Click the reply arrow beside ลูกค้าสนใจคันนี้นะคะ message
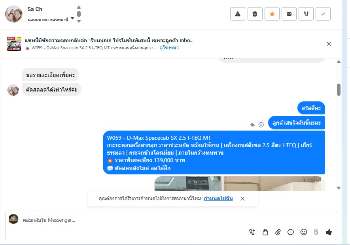The image size is (350, 245). (252, 125)
